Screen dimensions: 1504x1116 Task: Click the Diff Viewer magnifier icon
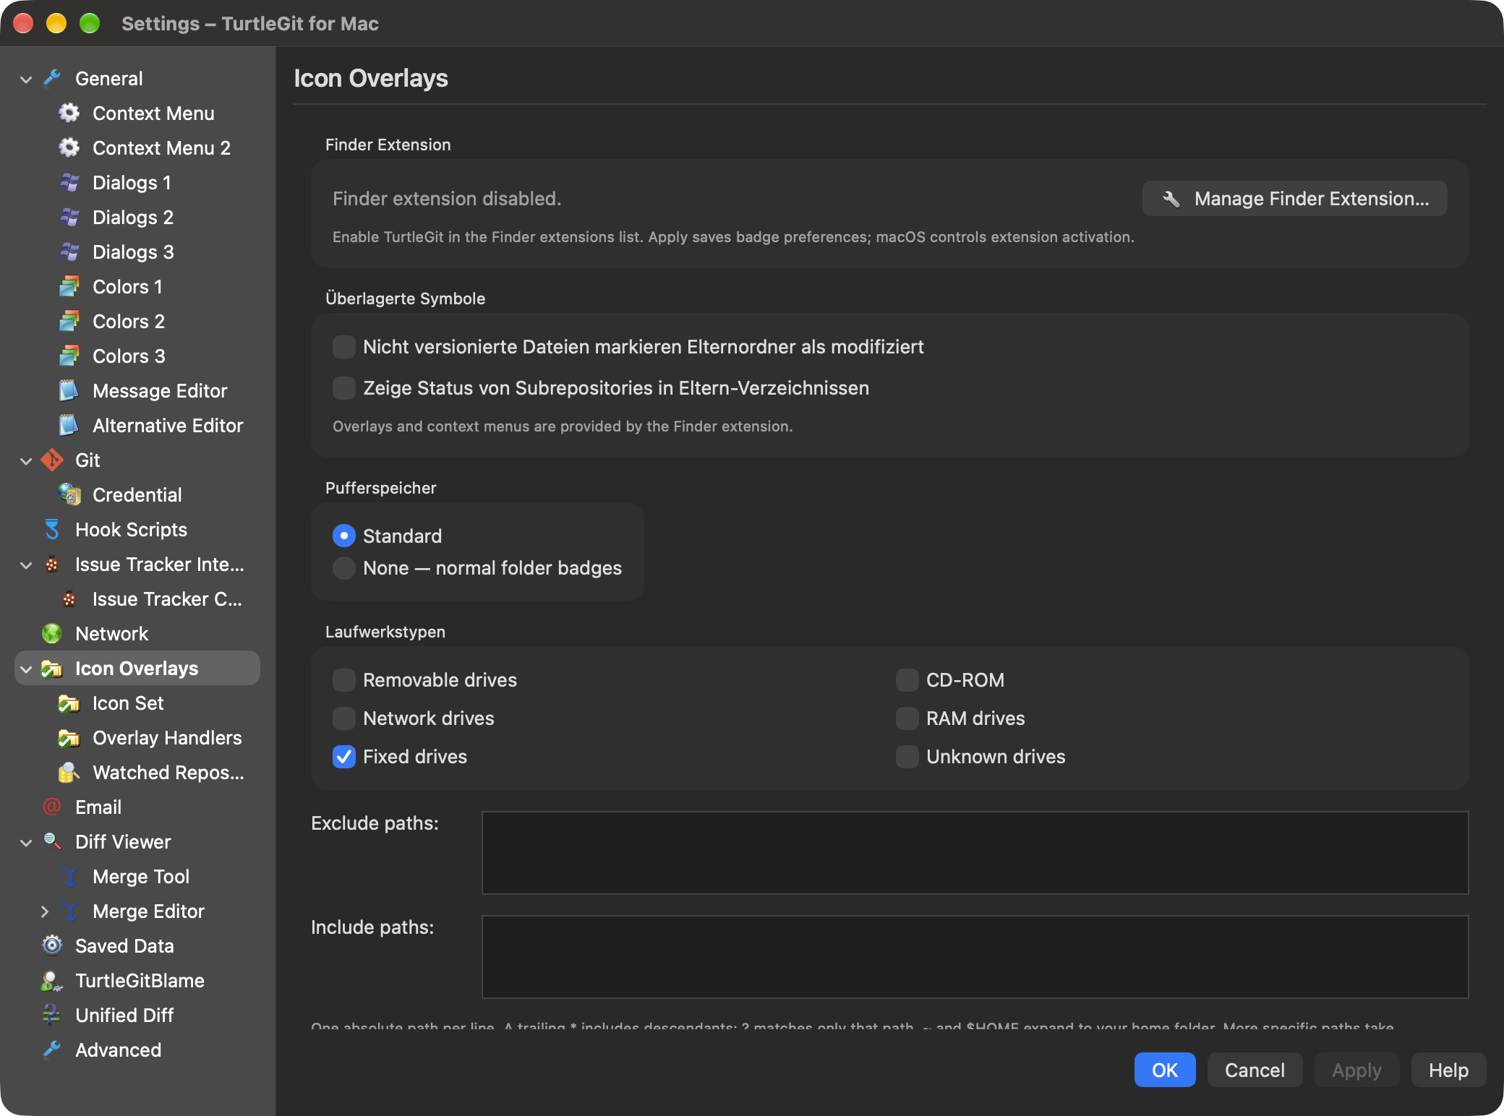coord(52,841)
